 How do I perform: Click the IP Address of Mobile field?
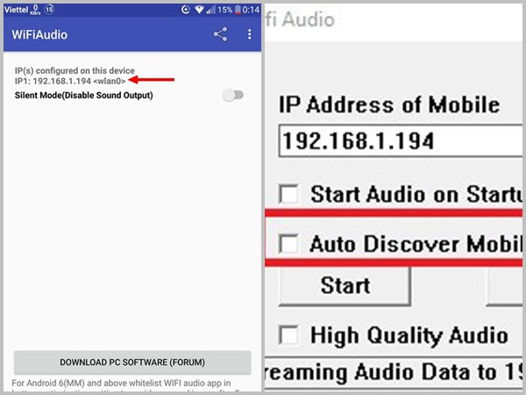pyautogui.click(x=399, y=141)
